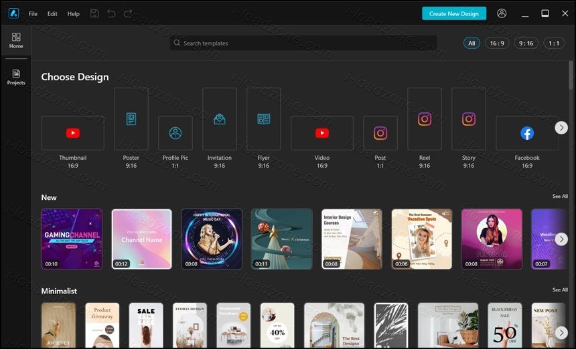Choose Instagram Story 9:16 design
Screen dimensions: 576x349
pyautogui.click(x=468, y=119)
